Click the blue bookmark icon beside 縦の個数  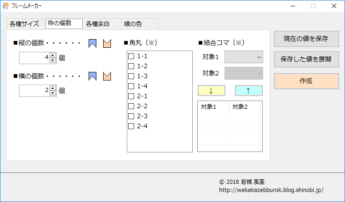(93, 43)
